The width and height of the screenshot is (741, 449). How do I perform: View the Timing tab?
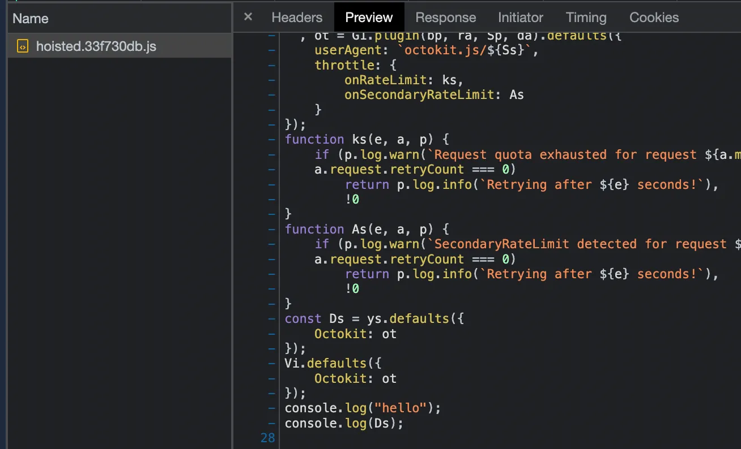point(586,18)
